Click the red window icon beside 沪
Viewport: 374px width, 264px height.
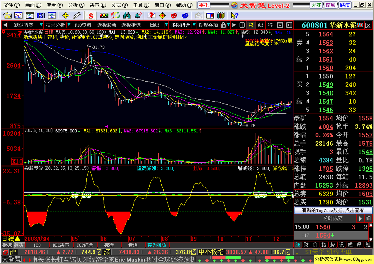(5, 252)
